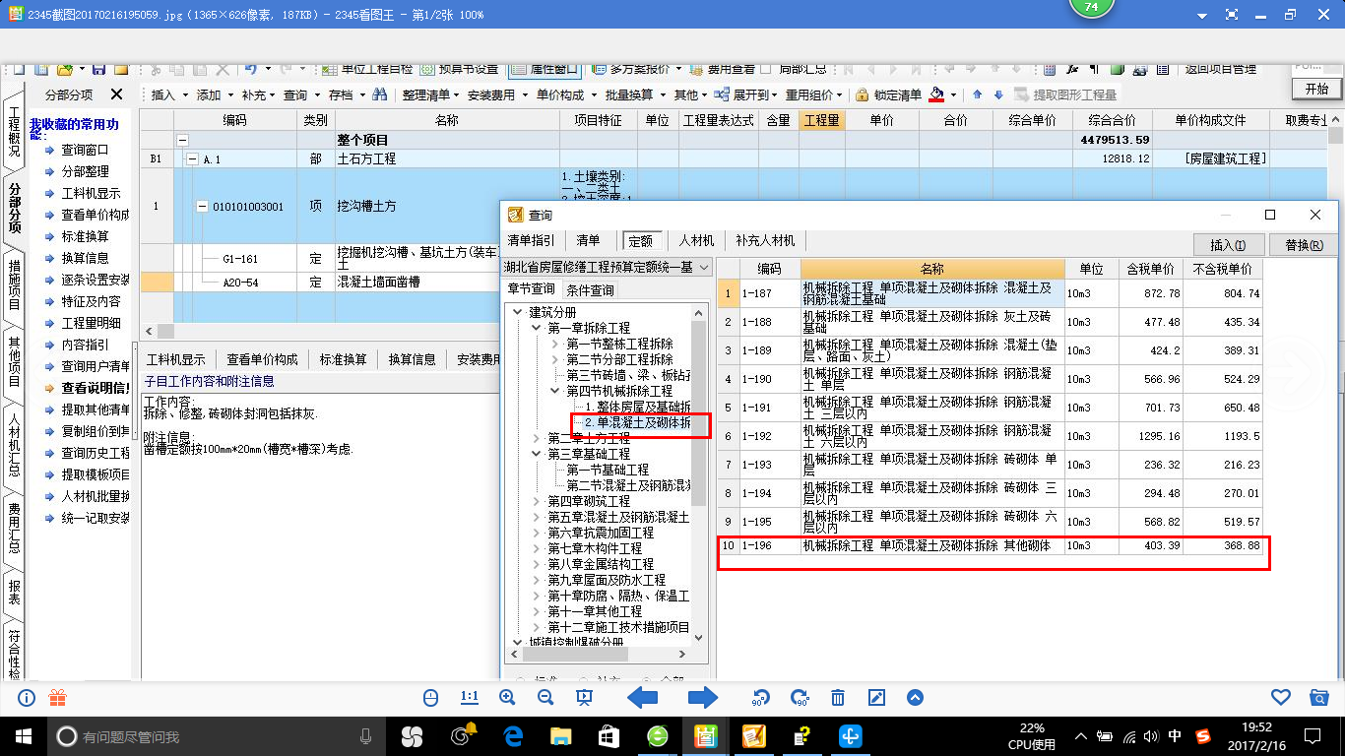This screenshot has height=756, width=1345.
Task: Click the blue down arrow in toolbar
Action: tap(998, 94)
